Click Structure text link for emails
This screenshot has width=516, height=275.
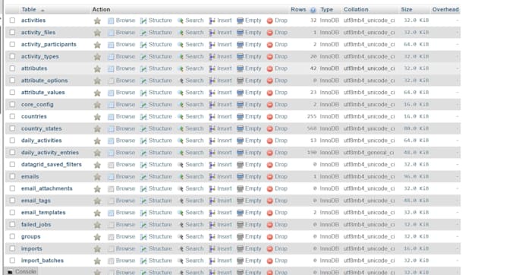tap(160, 176)
